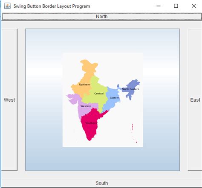Select the East button

coord(195,100)
